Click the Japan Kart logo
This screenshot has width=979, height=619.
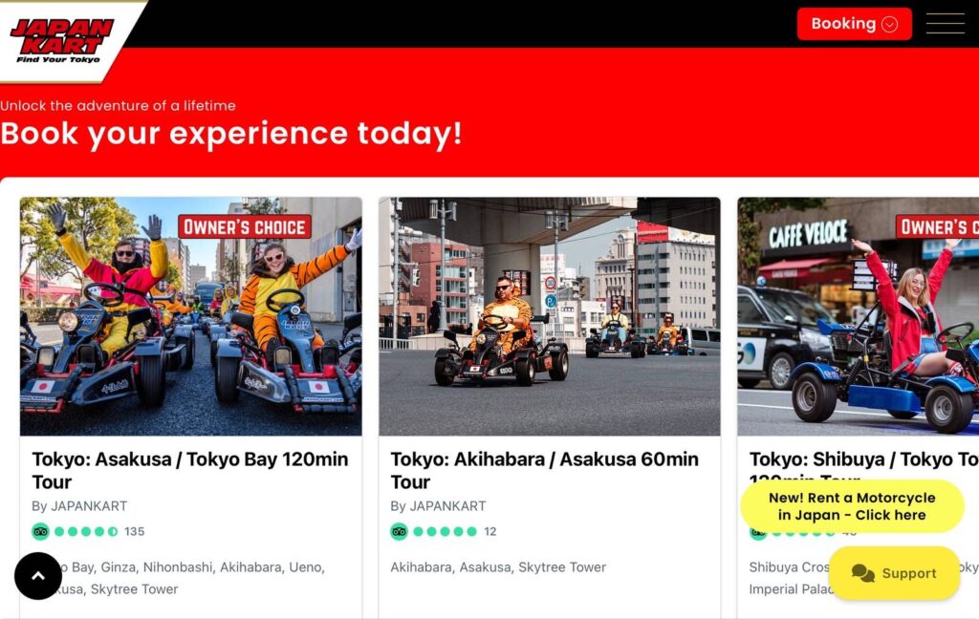point(63,38)
